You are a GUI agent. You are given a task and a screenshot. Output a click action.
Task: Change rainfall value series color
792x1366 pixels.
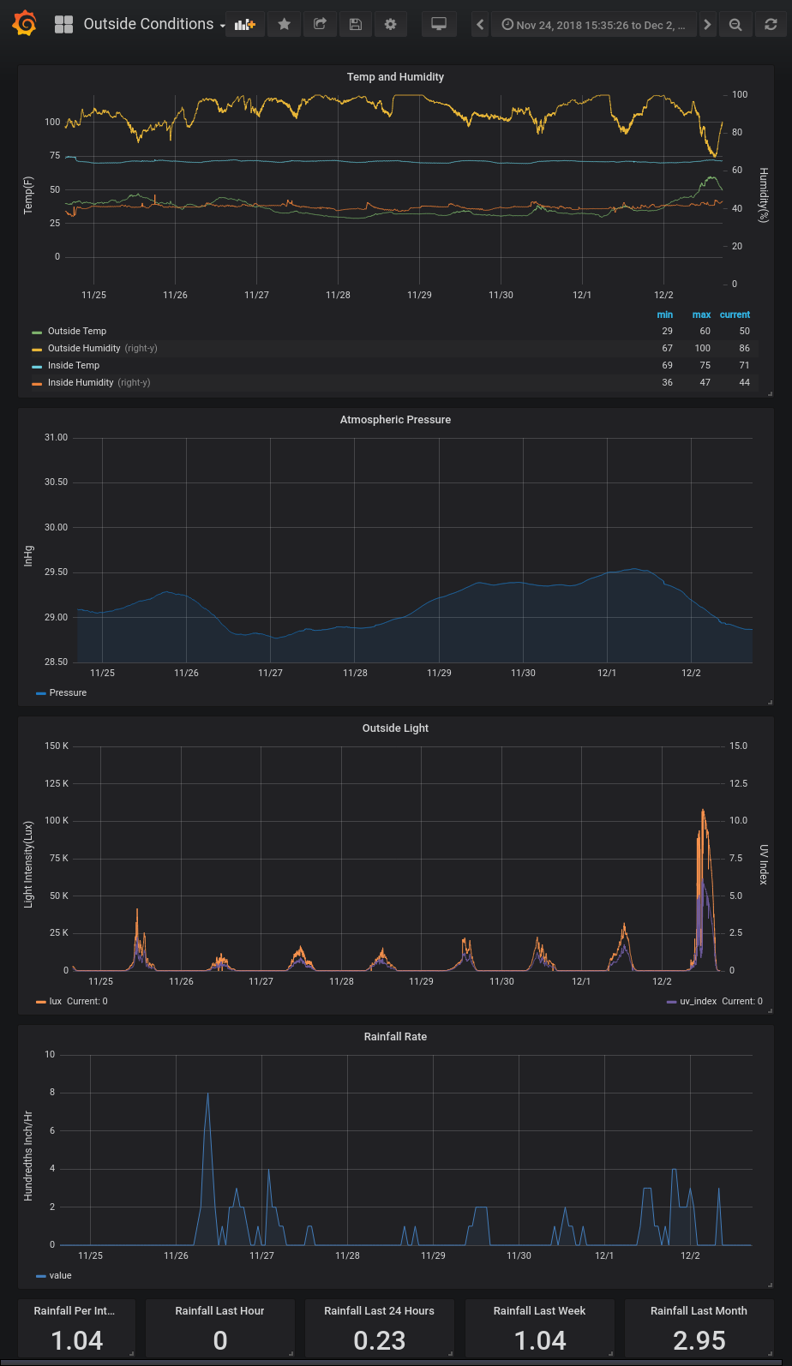(x=41, y=1276)
